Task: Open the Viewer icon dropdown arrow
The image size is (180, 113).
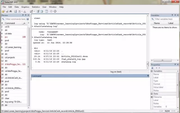Action: coord(22,11)
